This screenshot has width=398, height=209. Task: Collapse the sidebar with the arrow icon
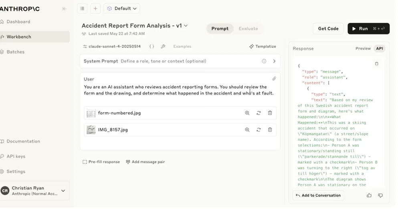[65, 9]
